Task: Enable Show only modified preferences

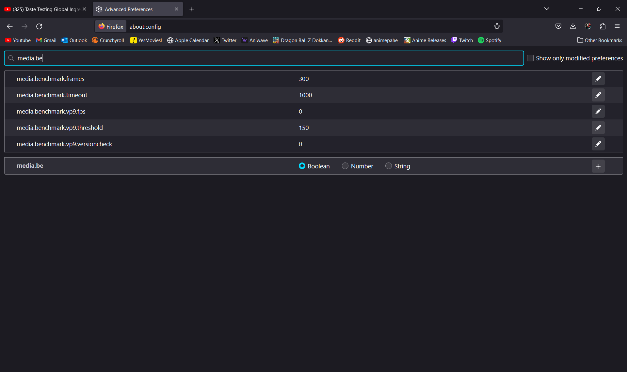Action: coord(530,58)
